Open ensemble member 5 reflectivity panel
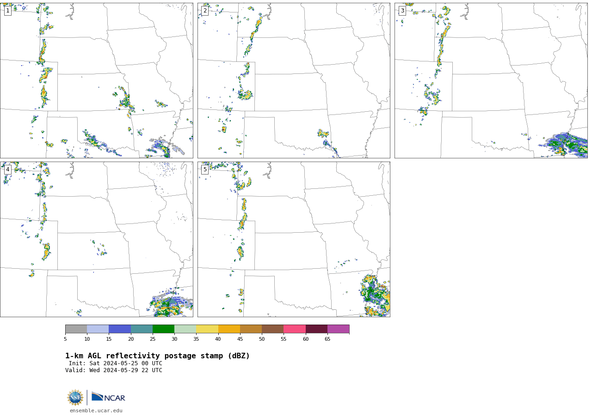The image size is (592, 416). 294,239
